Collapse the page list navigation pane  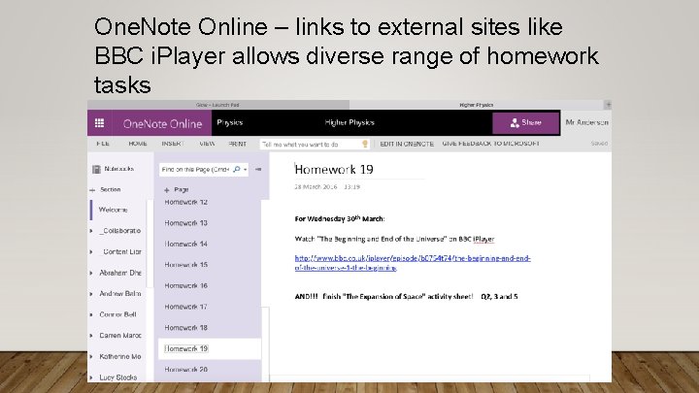coord(258,169)
